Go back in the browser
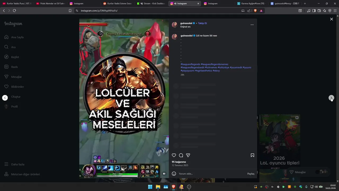 (x=4, y=11)
